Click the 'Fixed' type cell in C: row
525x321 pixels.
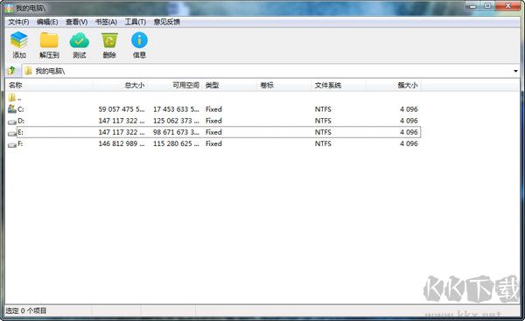point(213,109)
